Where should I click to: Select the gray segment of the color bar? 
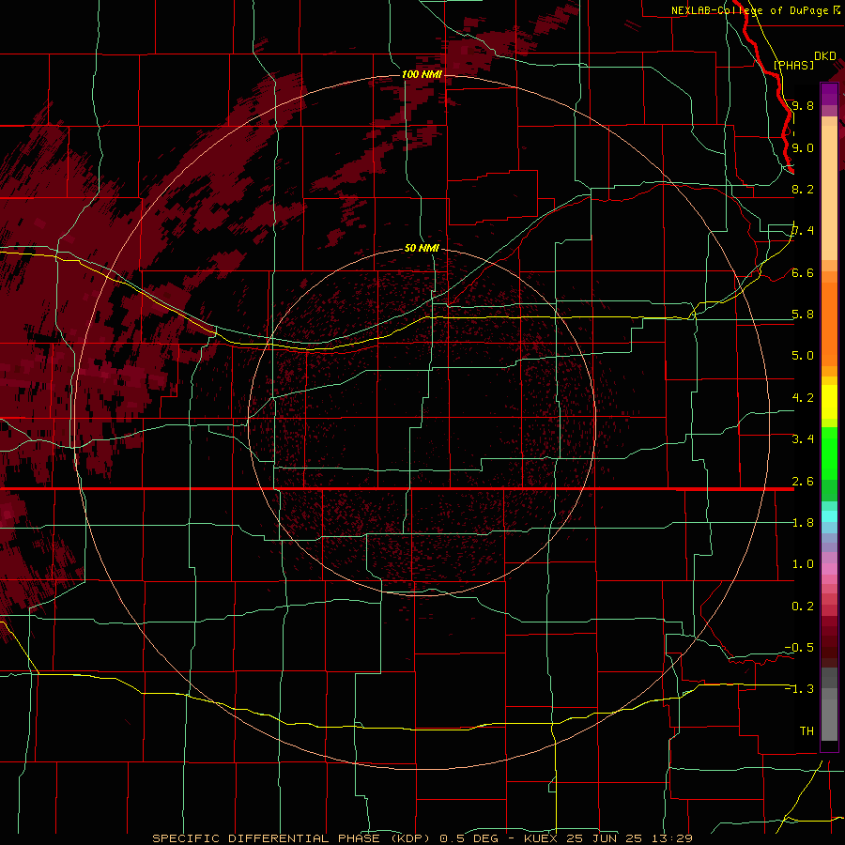pos(829,705)
